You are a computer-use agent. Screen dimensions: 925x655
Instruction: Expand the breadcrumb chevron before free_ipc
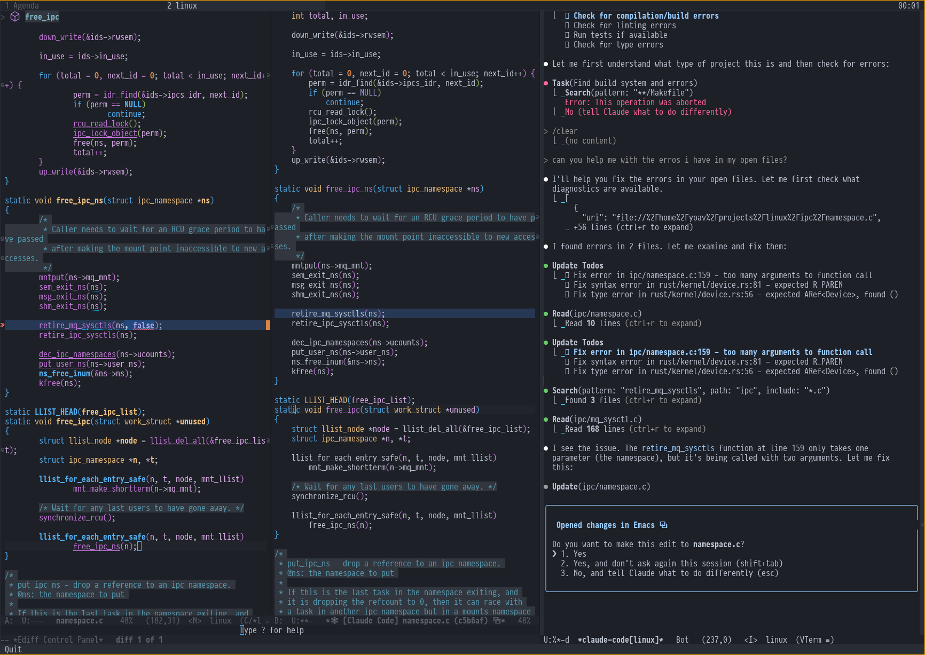[x=3, y=17]
